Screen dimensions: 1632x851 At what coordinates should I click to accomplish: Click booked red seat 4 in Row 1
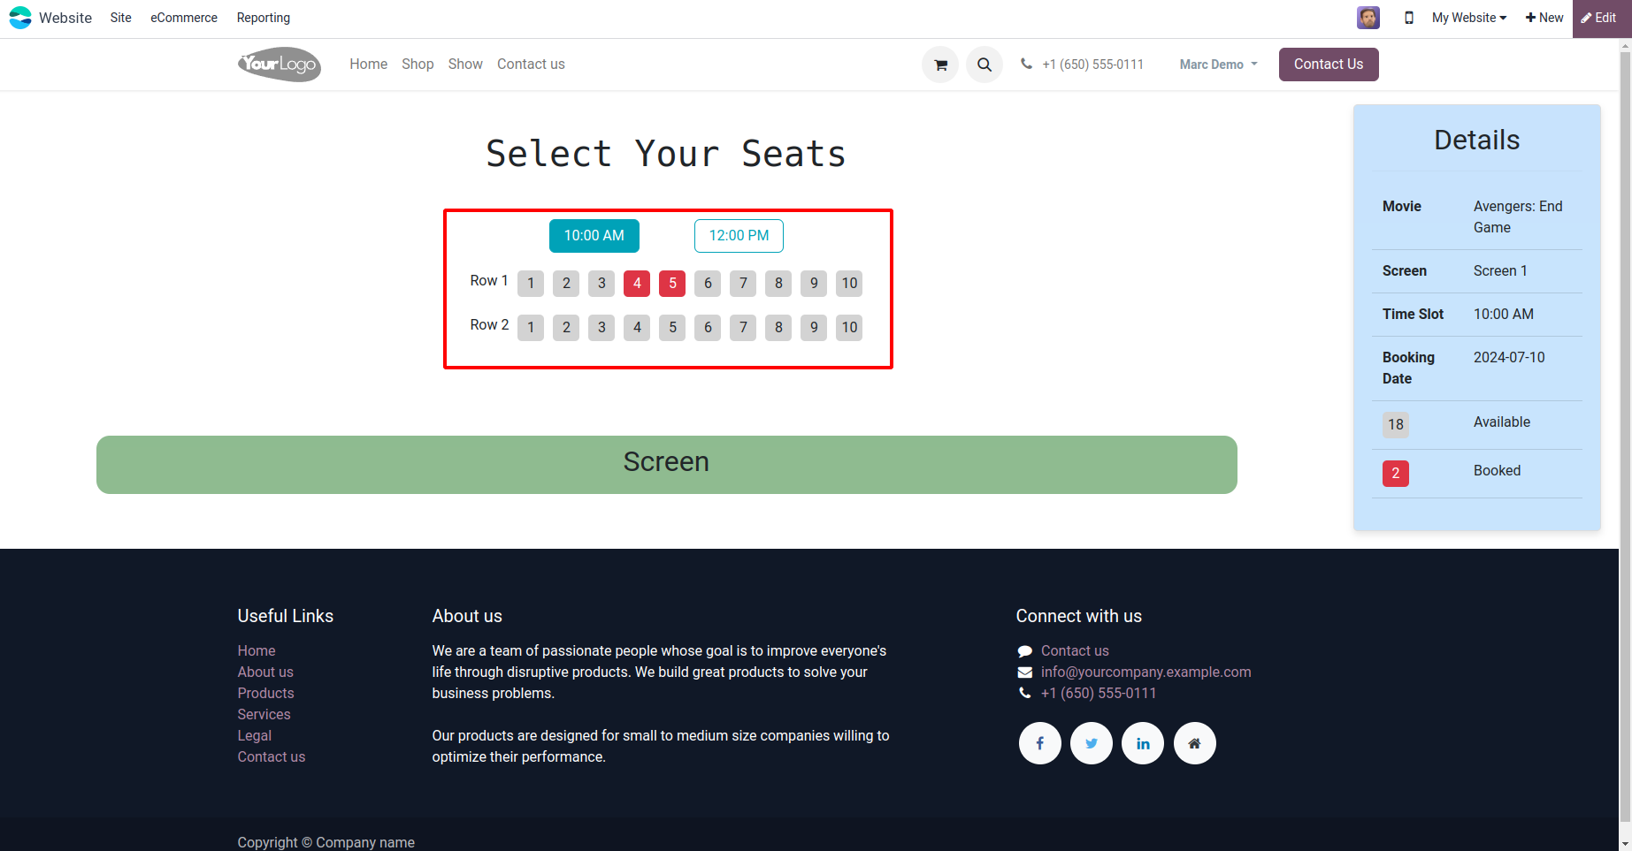pos(637,284)
